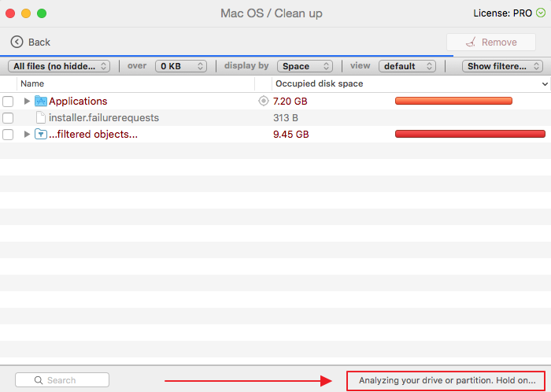551x392 pixels.
Task: Open the Show filtered dropdown
Action: 502,66
